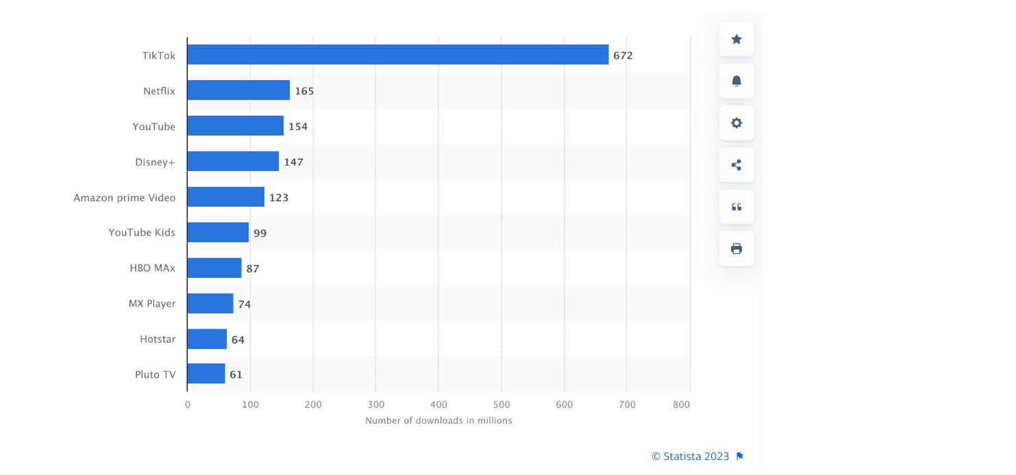This screenshot has width=1016, height=475.
Task: Click the Pluto TV bar
Action: (206, 374)
